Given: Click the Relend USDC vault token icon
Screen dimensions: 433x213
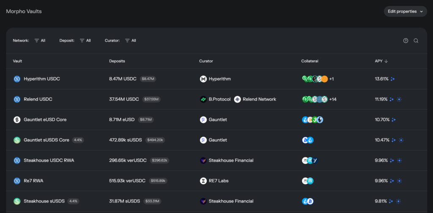Looking at the screenshot, I should tap(17, 99).
